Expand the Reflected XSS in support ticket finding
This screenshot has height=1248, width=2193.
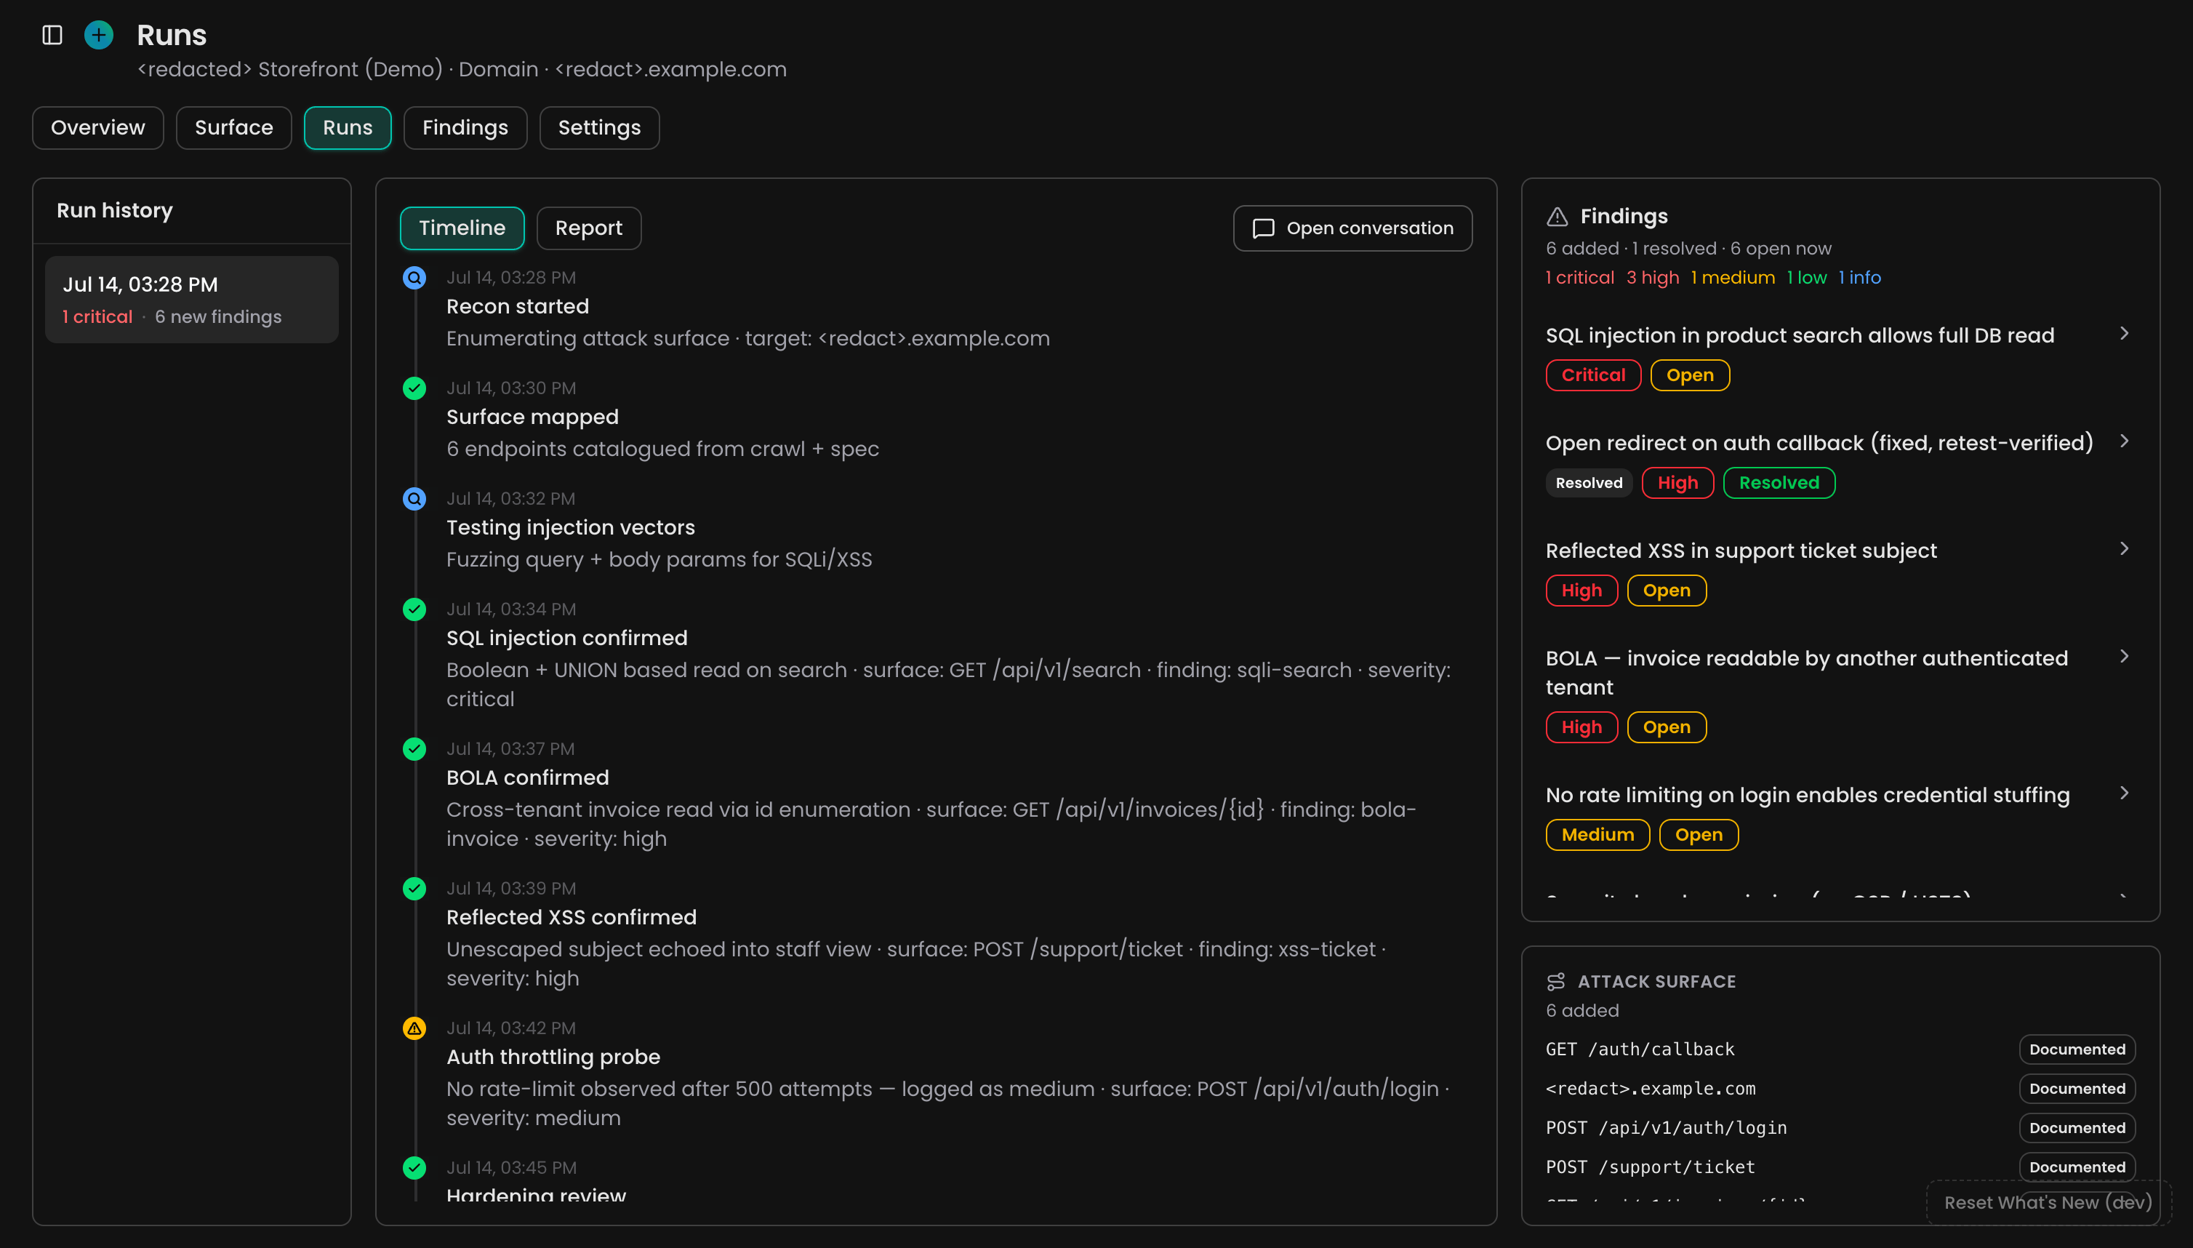click(2125, 549)
